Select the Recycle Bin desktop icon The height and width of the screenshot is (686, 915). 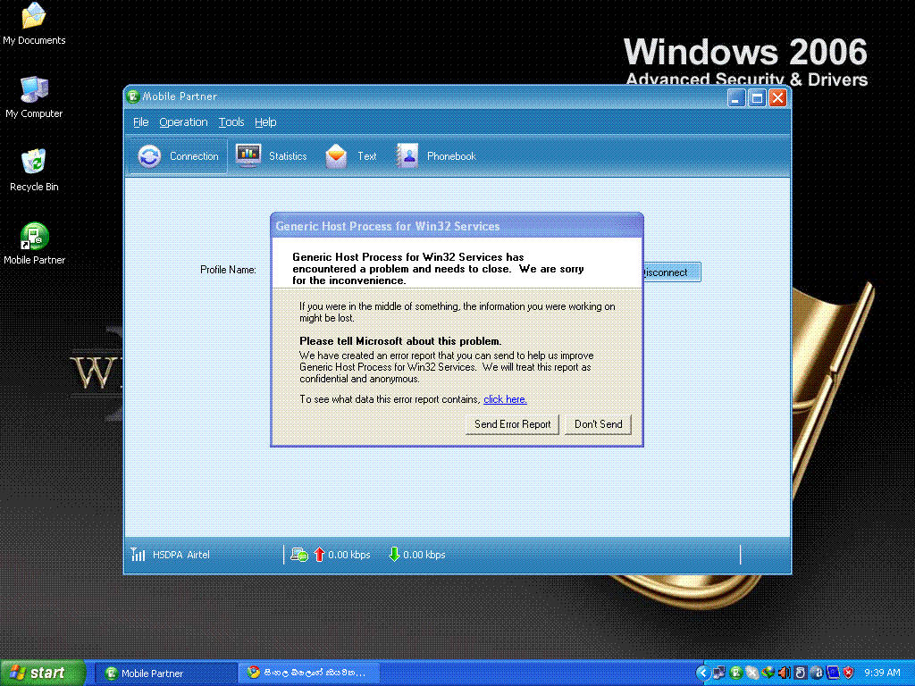(34, 171)
